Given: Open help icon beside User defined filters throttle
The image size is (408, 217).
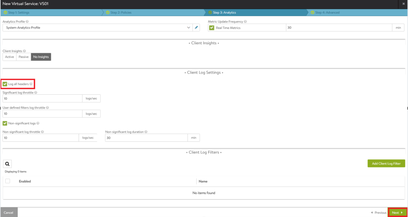Looking at the screenshot, I should click(x=47, y=108).
